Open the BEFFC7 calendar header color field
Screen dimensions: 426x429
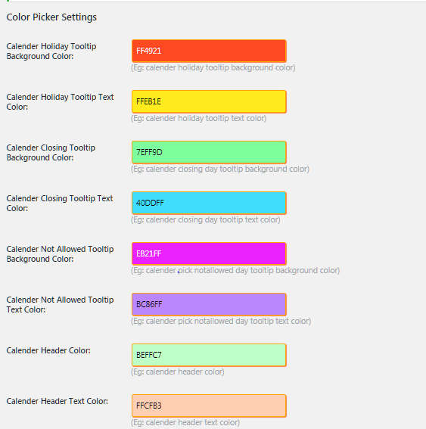pyautogui.click(x=209, y=355)
